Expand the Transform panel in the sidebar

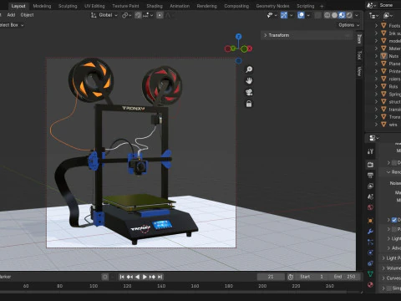coord(307,35)
